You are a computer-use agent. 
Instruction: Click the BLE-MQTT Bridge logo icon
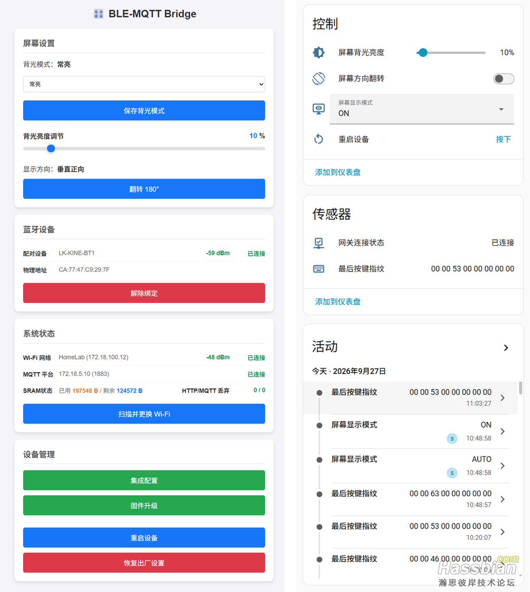99,14
